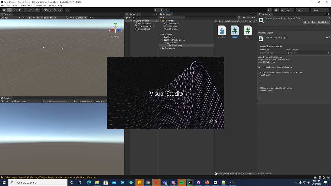This screenshot has height=186, width=331.
Task: Click the Aek.Test definition file field
Action: (x=309, y=53)
